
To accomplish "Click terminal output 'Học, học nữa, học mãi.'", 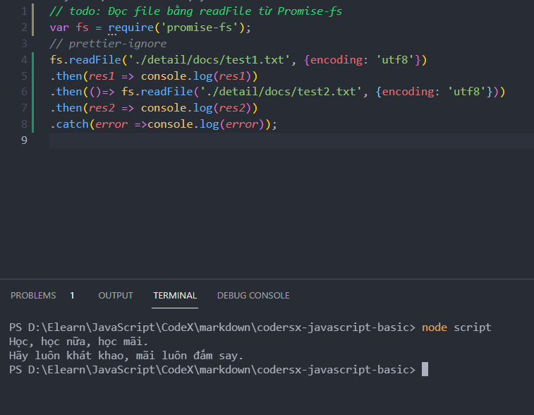I will coord(79,342).
